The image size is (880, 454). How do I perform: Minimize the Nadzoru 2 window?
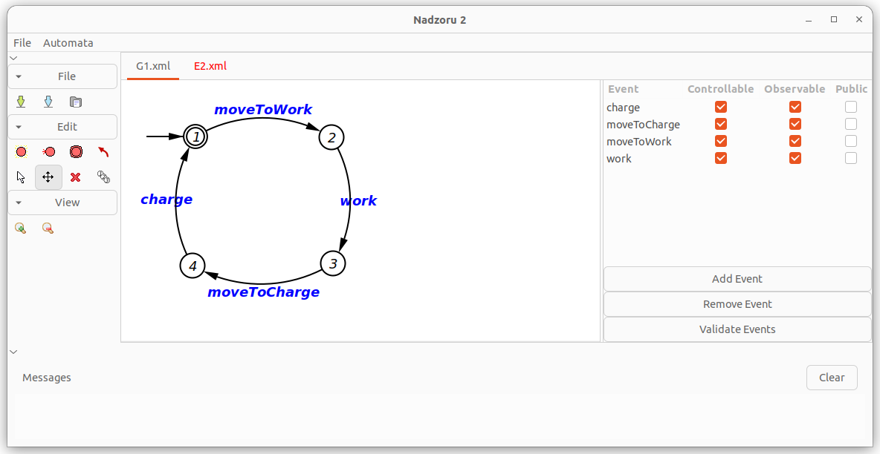pyautogui.click(x=809, y=19)
